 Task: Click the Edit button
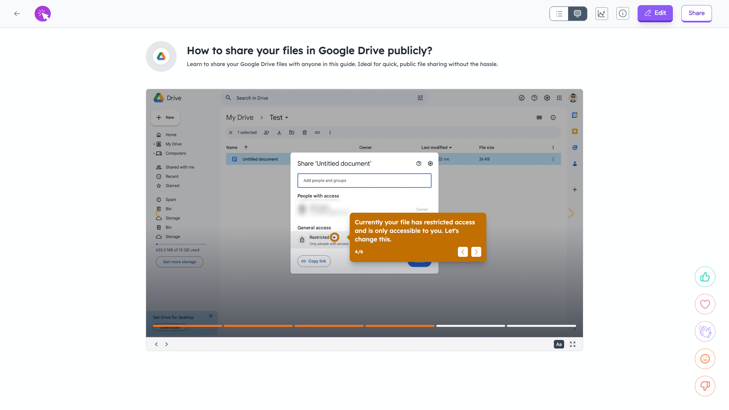tap(655, 13)
